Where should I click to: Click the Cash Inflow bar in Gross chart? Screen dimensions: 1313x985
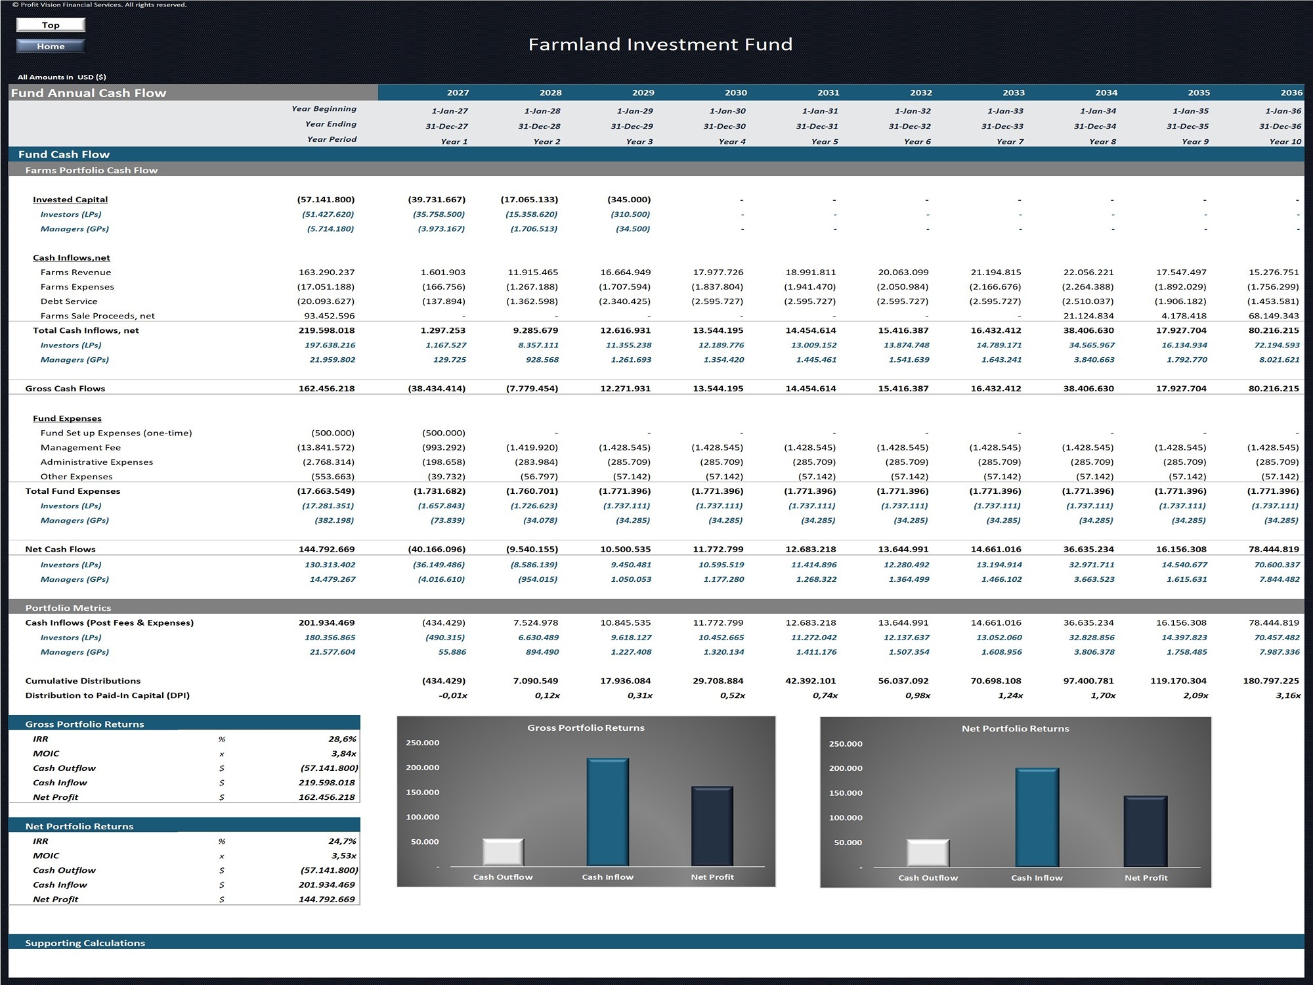(x=607, y=812)
